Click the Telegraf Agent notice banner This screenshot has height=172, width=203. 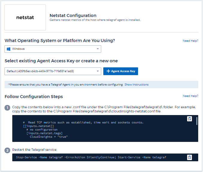[65, 85]
